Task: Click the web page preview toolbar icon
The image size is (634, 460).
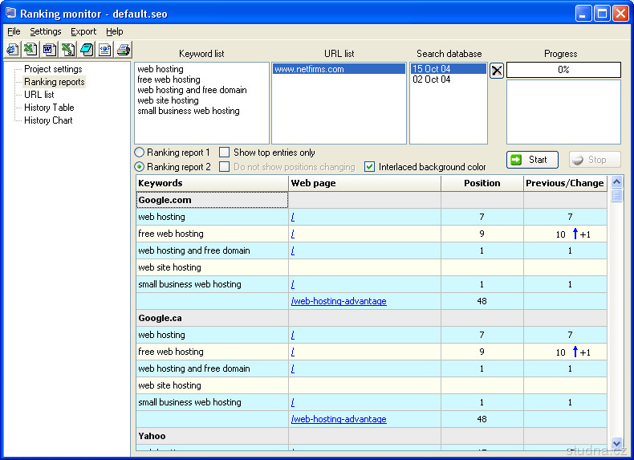Action: click(104, 50)
